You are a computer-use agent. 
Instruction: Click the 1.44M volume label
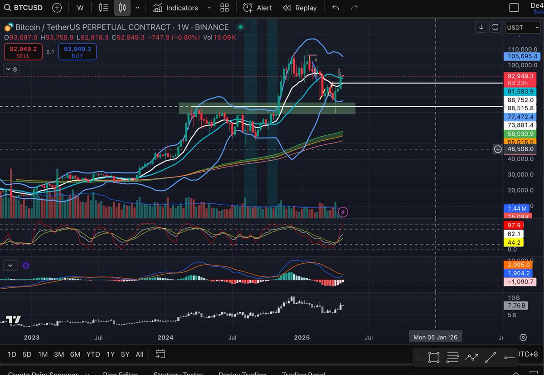(x=516, y=209)
